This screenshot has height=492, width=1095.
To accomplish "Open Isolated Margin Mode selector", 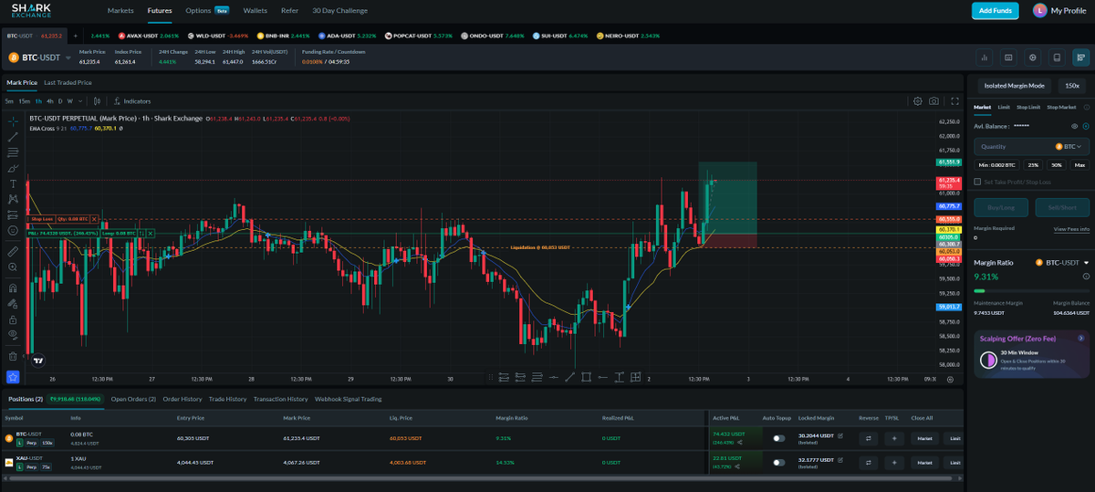I will pos(1014,86).
